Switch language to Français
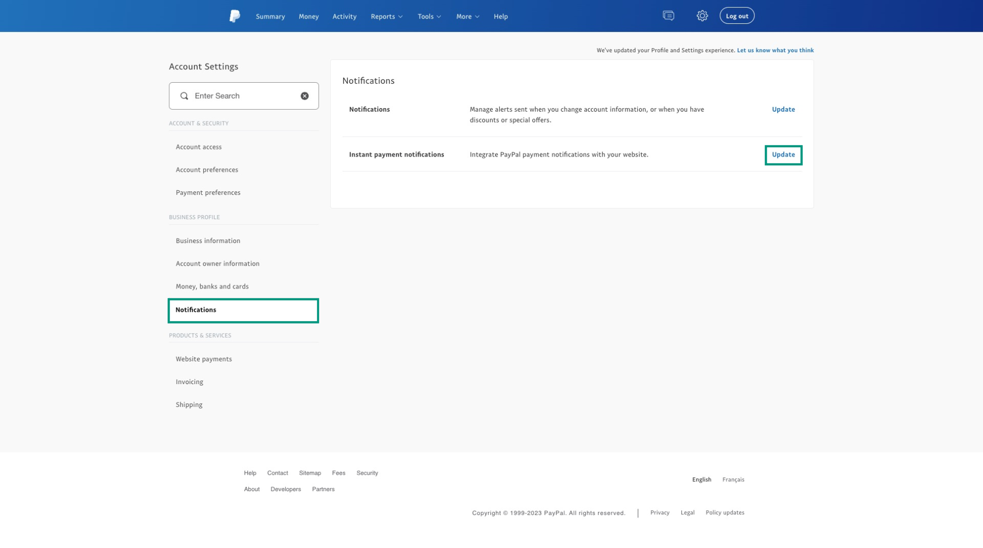 [733, 480]
